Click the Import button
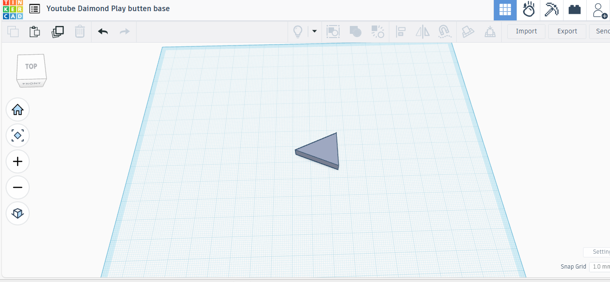This screenshot has height=282, width=610. pyautogui.click(x=526, y=32)
